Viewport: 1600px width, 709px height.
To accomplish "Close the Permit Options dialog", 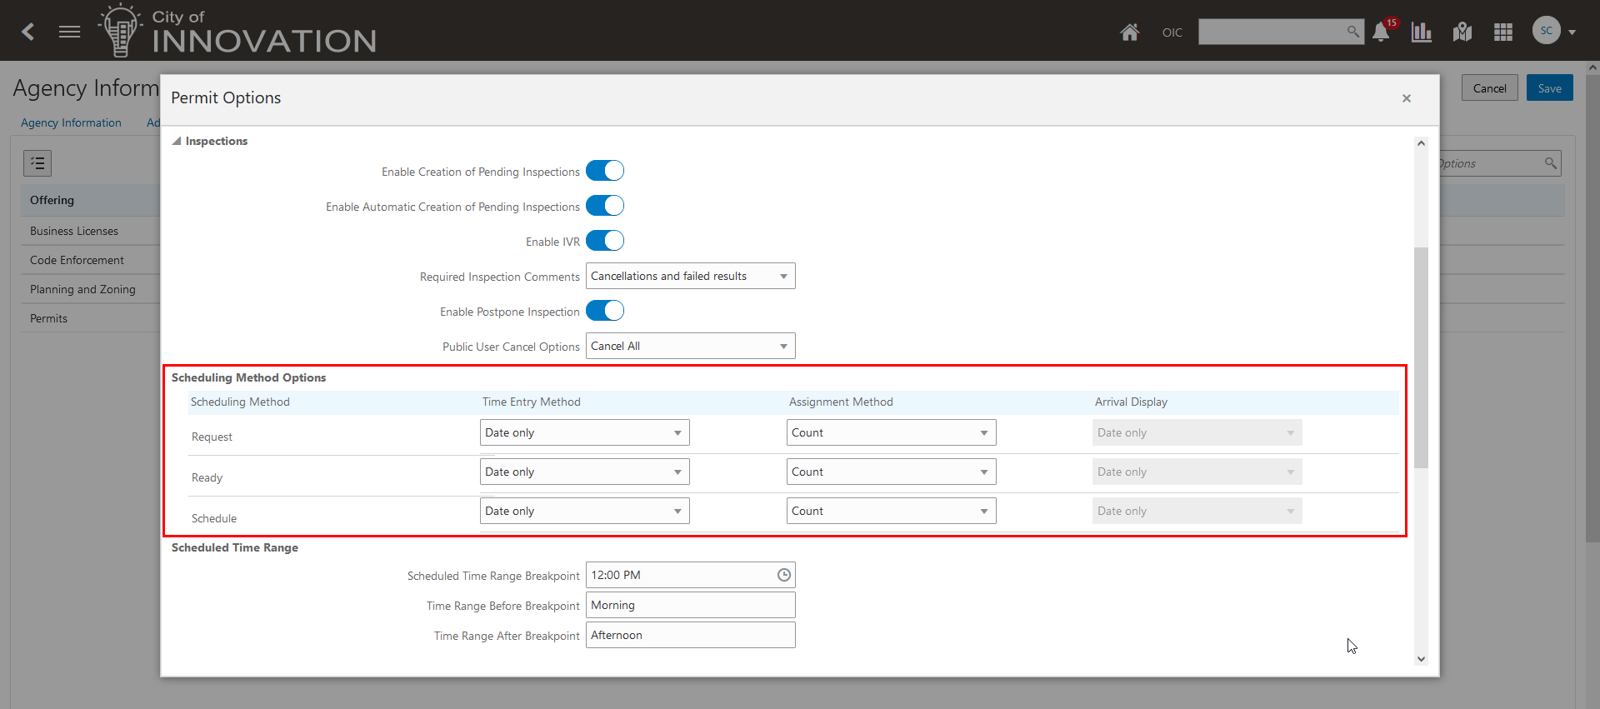I will [x=1407, y=98].
